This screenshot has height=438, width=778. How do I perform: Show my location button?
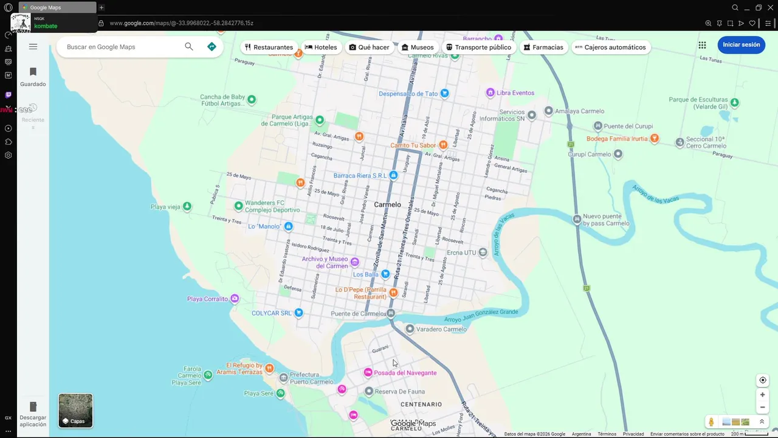point(763,380)
